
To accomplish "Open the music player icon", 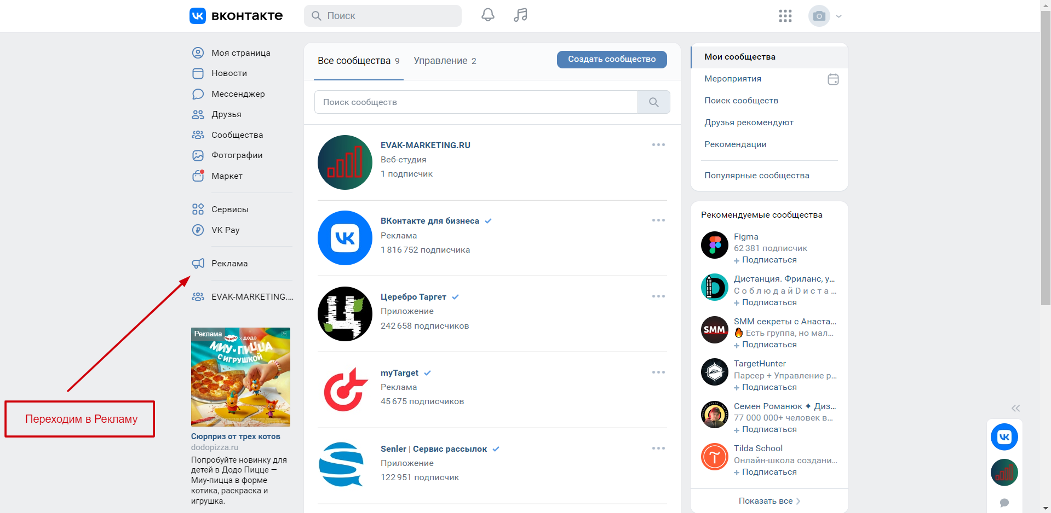I will pyautogui.click(x=520, y=15).
